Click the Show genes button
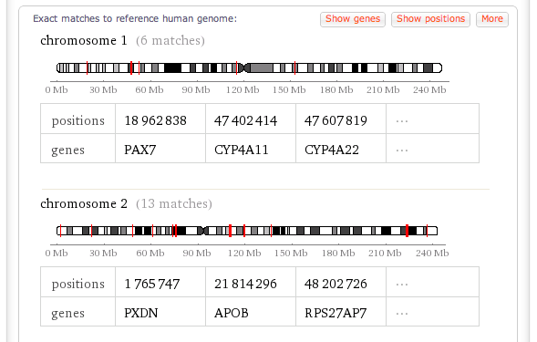537x342 pixels. [x=353, y=19]
